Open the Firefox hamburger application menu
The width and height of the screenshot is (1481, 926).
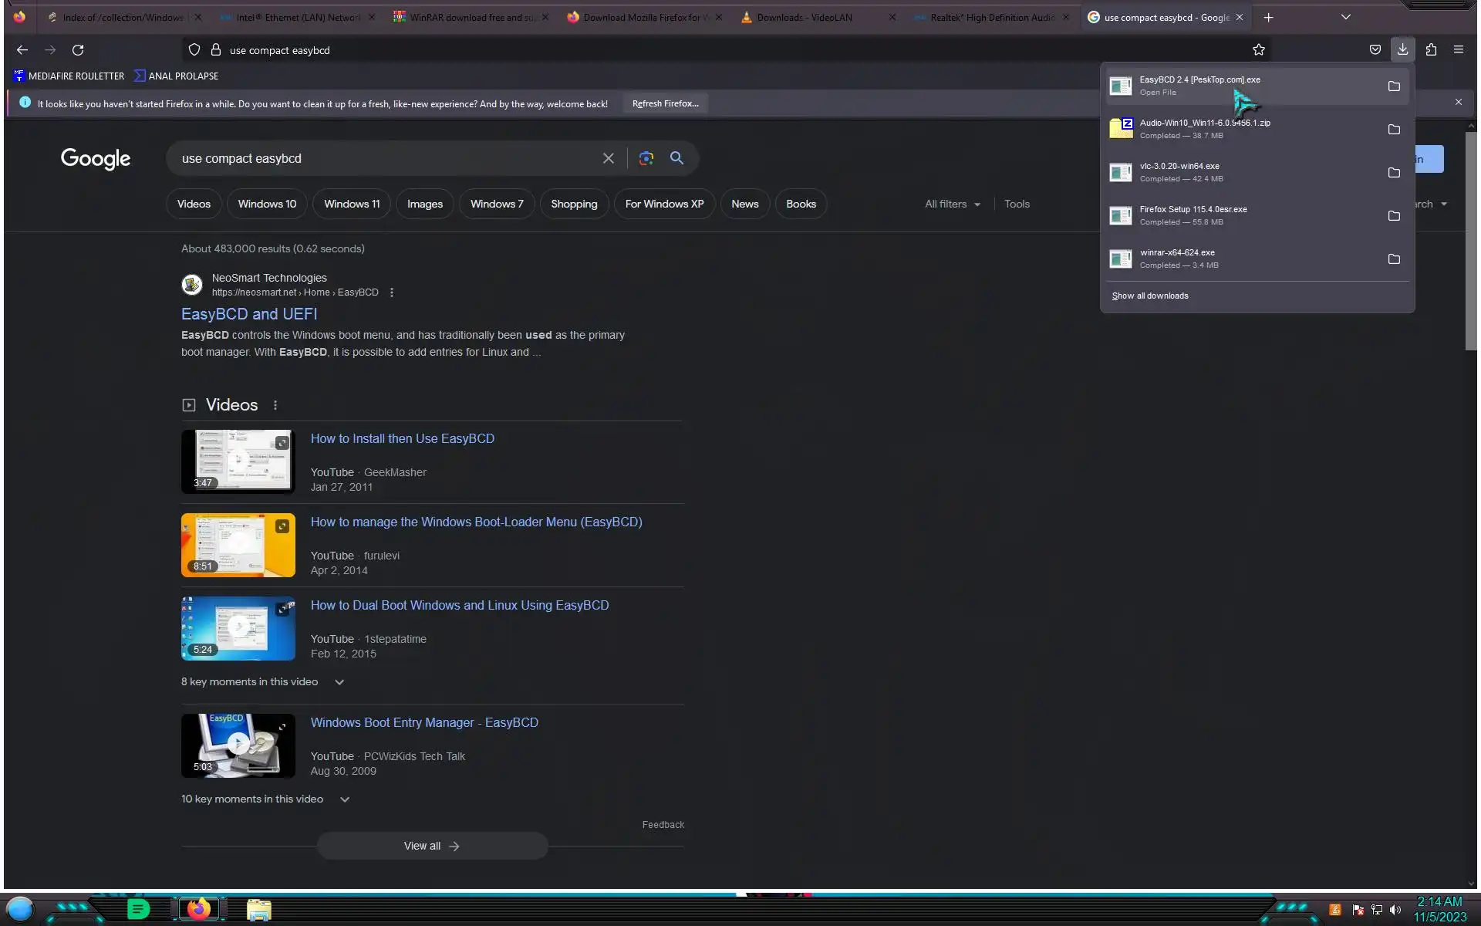1458,49
